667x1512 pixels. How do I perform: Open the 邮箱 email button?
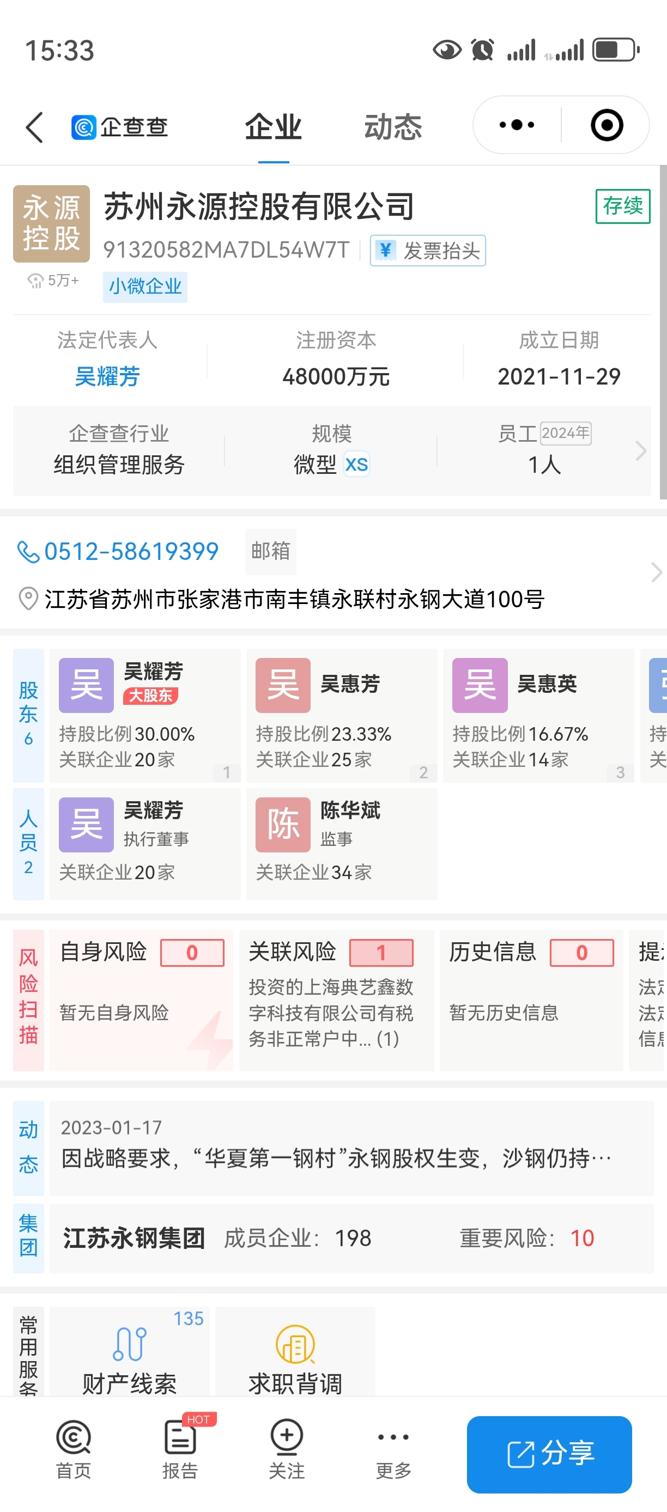271,551
